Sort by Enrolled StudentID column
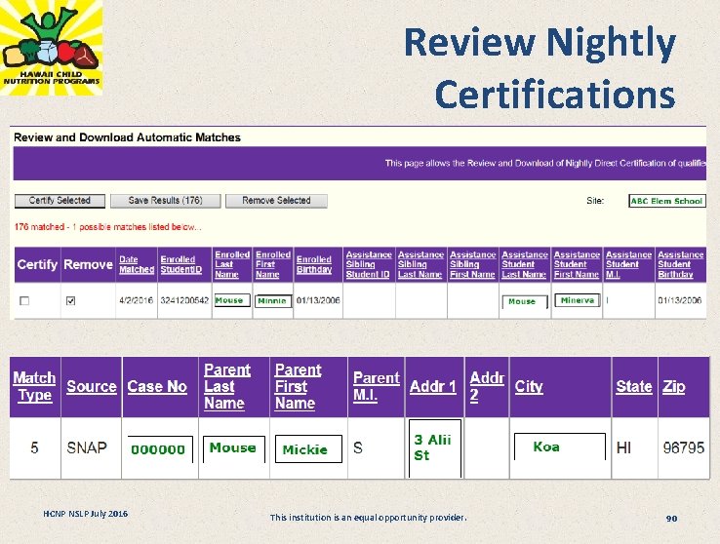 (180, 264)
